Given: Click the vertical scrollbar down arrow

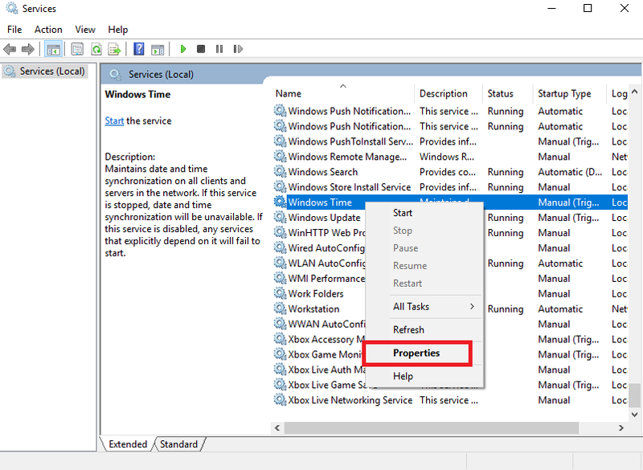Looking at the screenshot, I should [634, 415].
